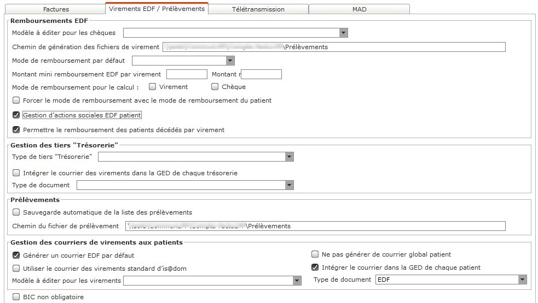Open the Modèle à éditer pour les chèques dropdown
The height and width of the screenshot is (303, 538).
point(235,33)
